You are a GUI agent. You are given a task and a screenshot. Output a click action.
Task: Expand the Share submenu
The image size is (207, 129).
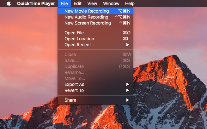95,100
